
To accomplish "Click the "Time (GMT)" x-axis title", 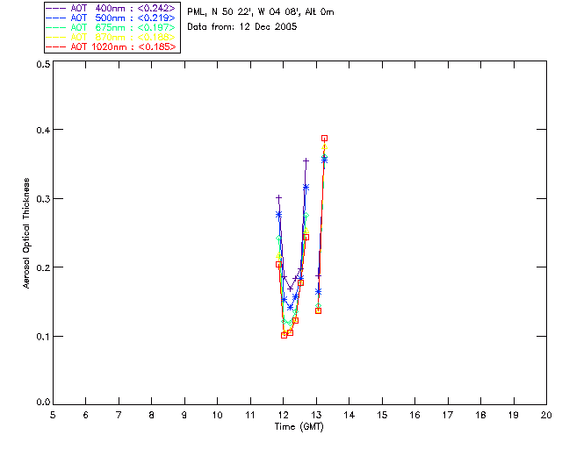I will (299, 427).
